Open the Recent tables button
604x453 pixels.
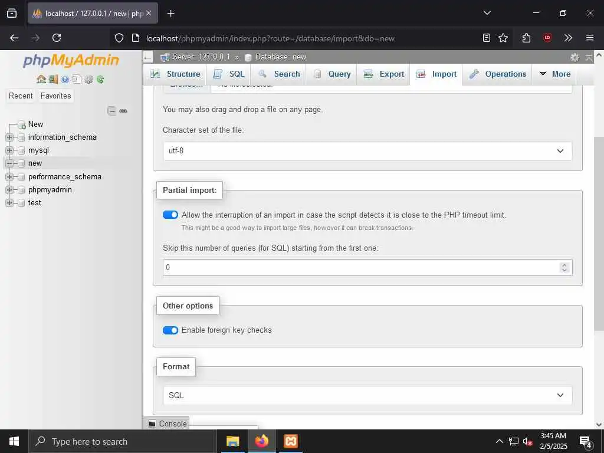tap(21, 96)
